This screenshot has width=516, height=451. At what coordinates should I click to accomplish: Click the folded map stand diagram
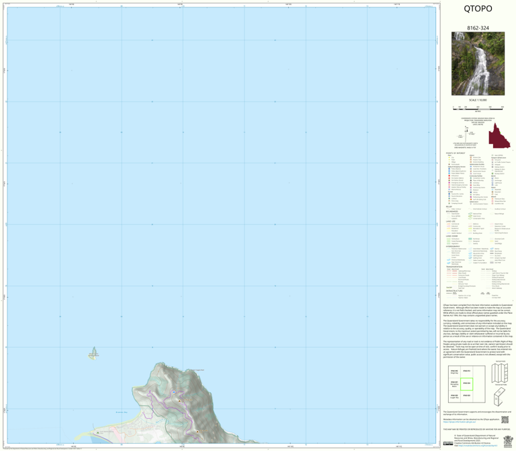pyautogui.click(x=499, y=397)
